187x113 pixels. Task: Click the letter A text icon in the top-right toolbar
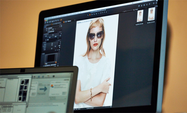(x=147, y=5)
